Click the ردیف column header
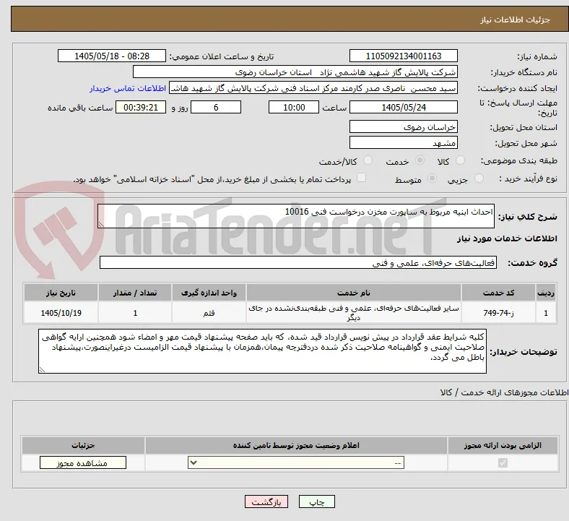Screen dimensions: 569x521 pyautogui.click(x=546, y=293)
